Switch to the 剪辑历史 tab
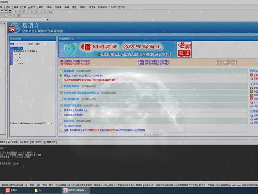The height and width of the screenshot is (194, 258). 50,142
